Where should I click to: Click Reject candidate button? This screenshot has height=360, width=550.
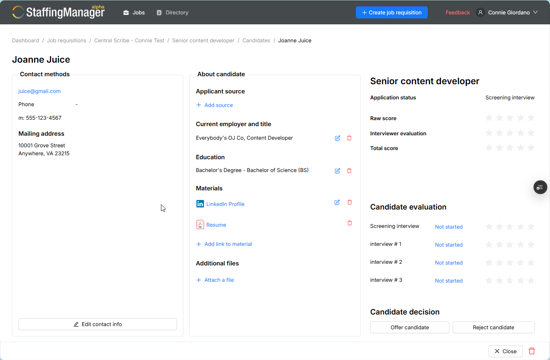coord(494,327)
